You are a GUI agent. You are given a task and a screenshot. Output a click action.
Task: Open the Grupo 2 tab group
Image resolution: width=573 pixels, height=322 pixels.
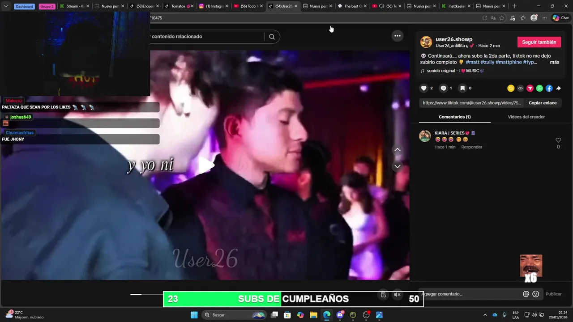click(47, 6)
